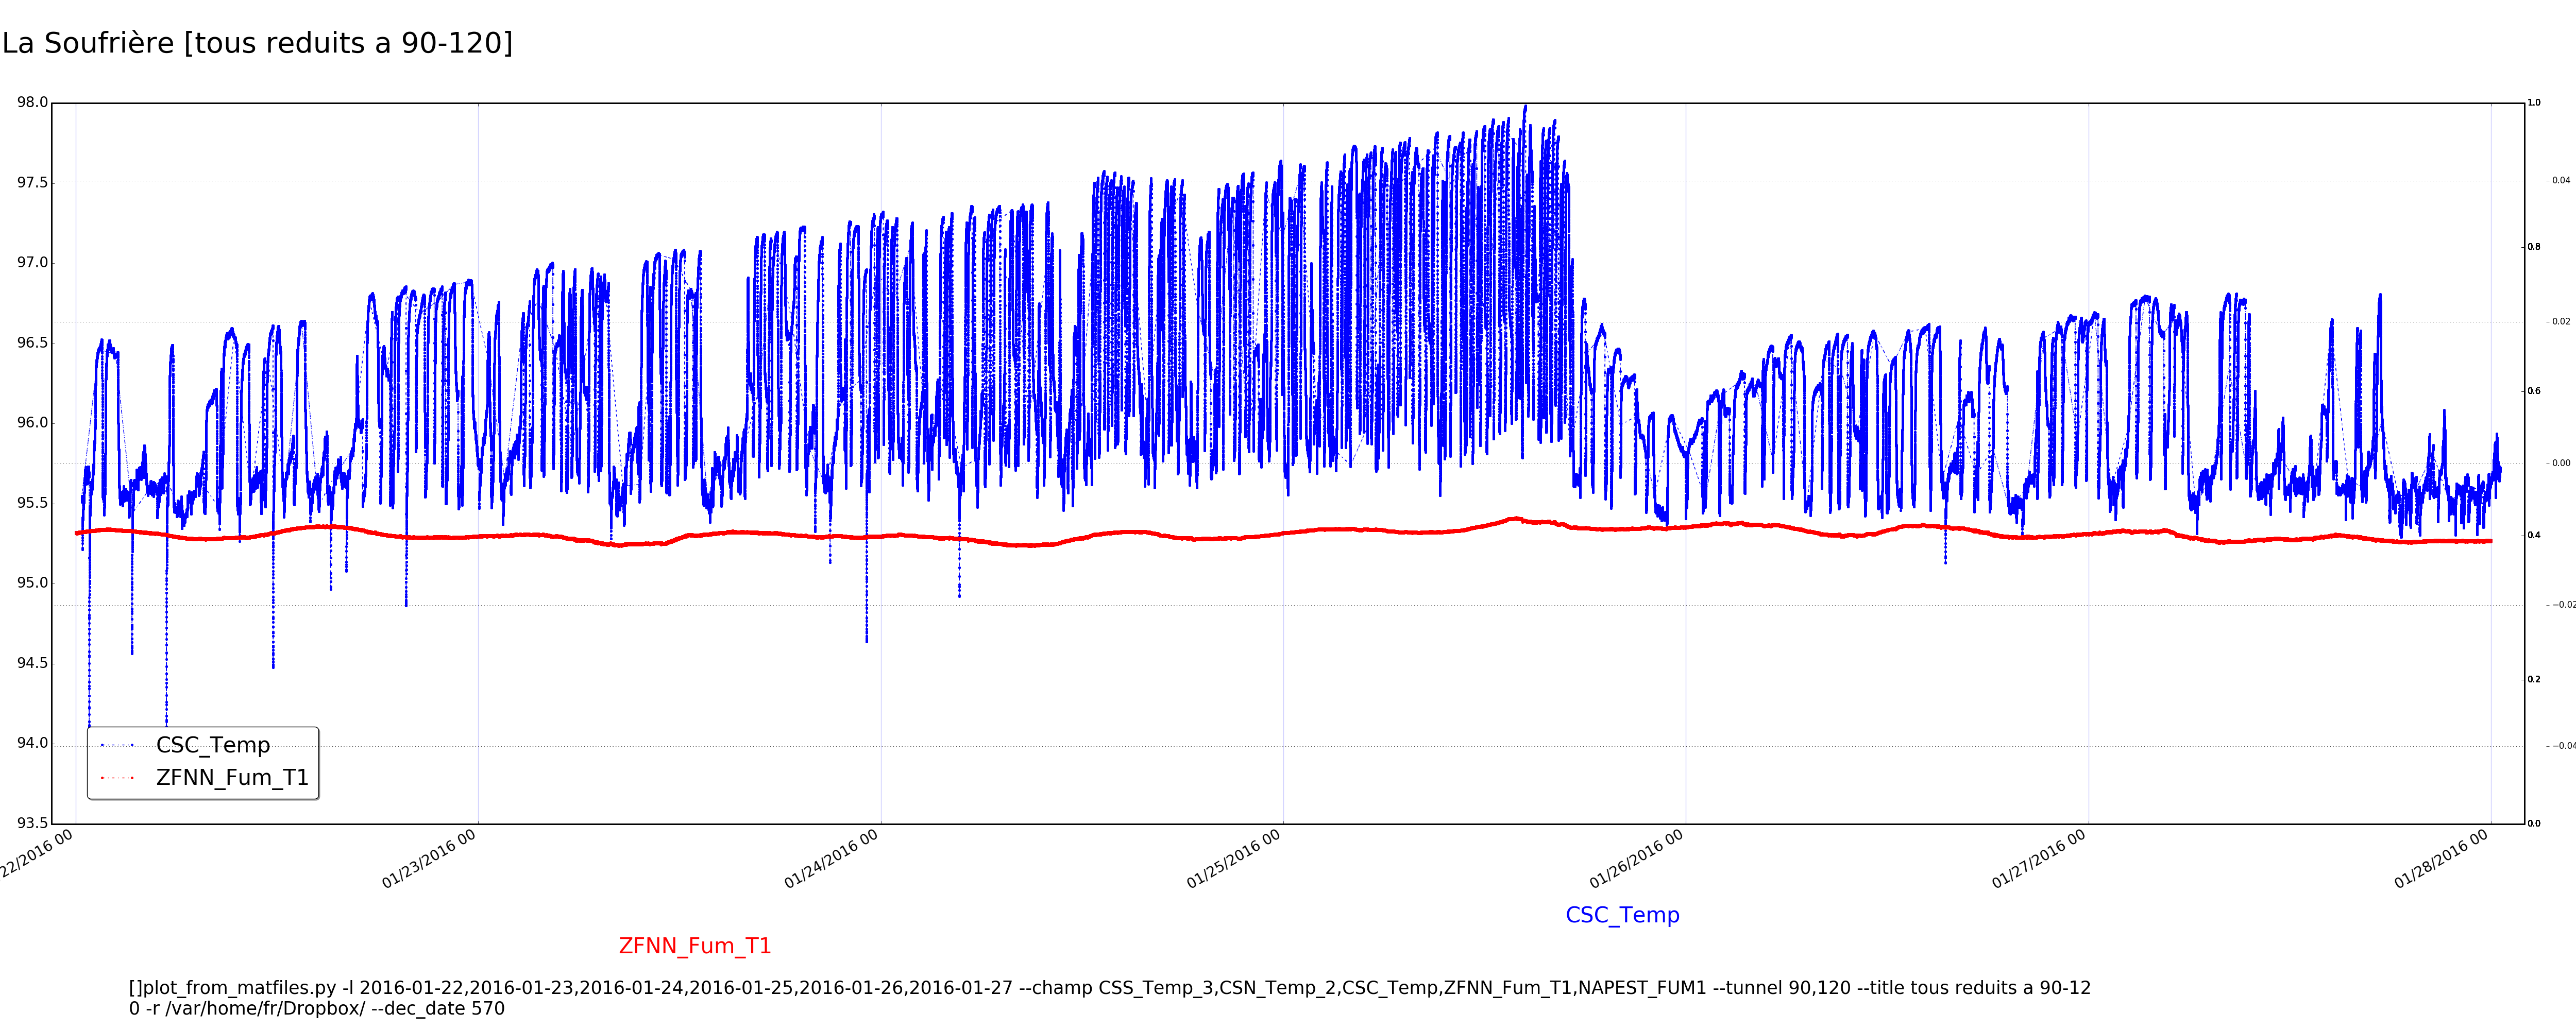Click the 97.5 left axis tick label
Image resolution: width=2576 pixels, height=1030 pixels.
pos(32,183)
